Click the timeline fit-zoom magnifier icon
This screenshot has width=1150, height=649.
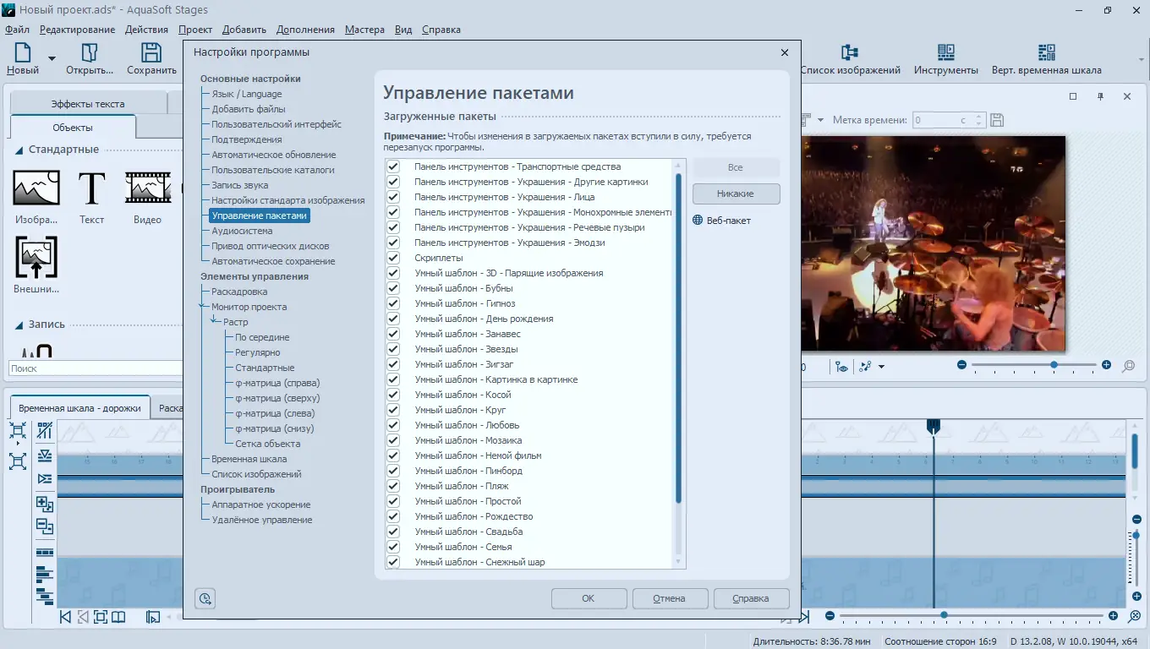pos(1136,616)
